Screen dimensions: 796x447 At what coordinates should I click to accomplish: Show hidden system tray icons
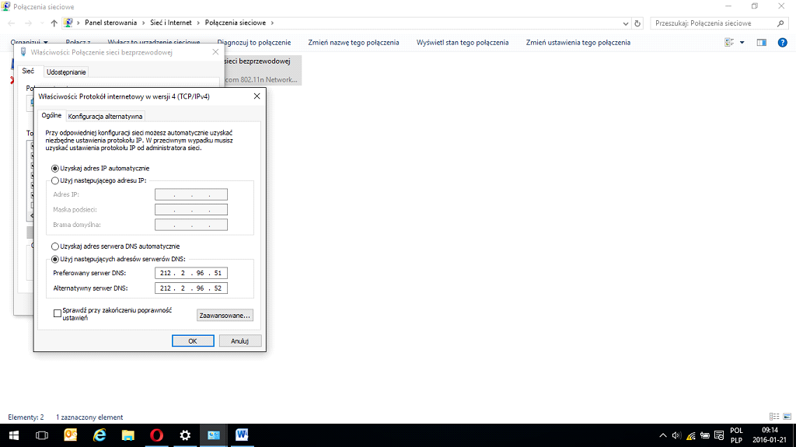(x=662, y=435)
